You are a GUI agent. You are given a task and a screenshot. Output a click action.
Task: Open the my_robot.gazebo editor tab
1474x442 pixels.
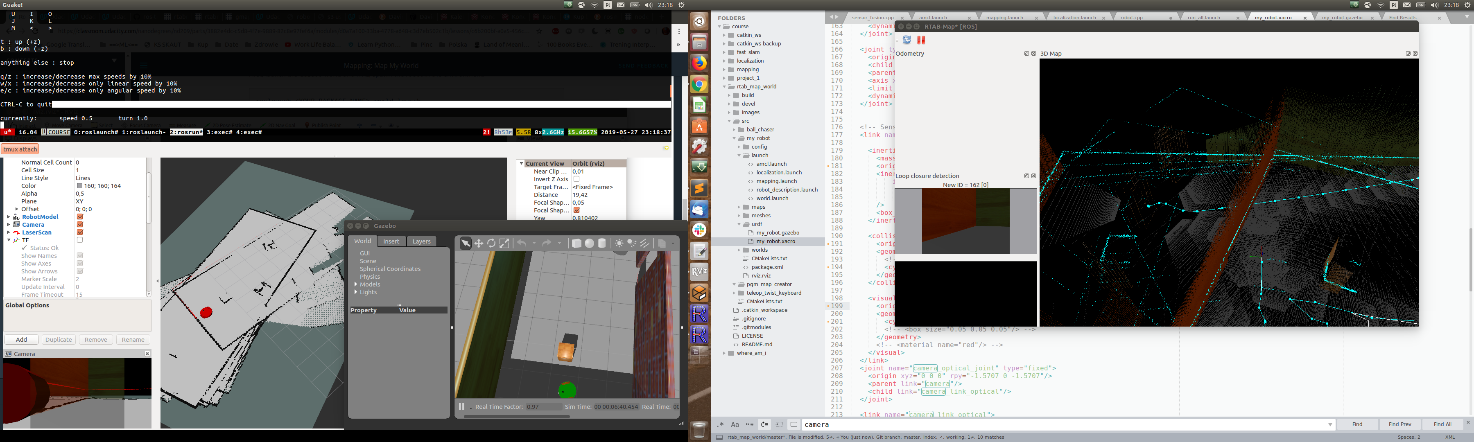tap(1342, 18)
